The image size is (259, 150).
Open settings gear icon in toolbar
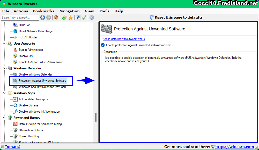coord(92,18)
